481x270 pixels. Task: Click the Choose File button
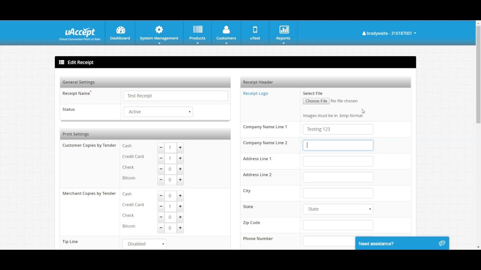[316, 101]
